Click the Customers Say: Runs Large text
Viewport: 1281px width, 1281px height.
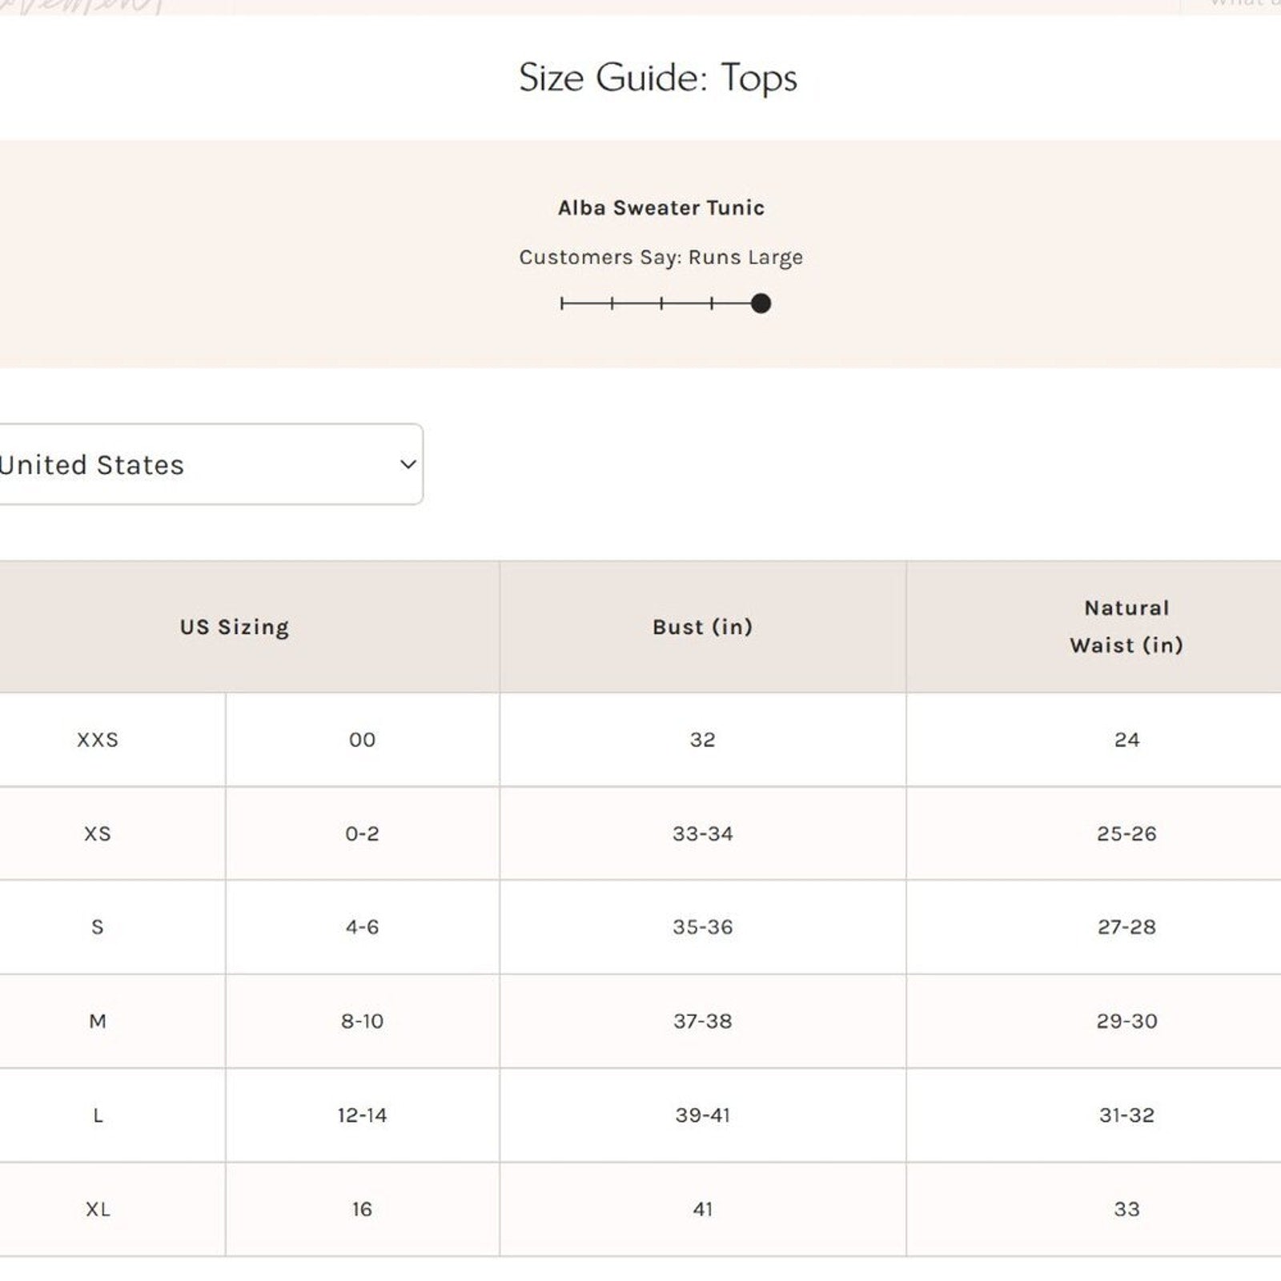click(x=661, y=257)
